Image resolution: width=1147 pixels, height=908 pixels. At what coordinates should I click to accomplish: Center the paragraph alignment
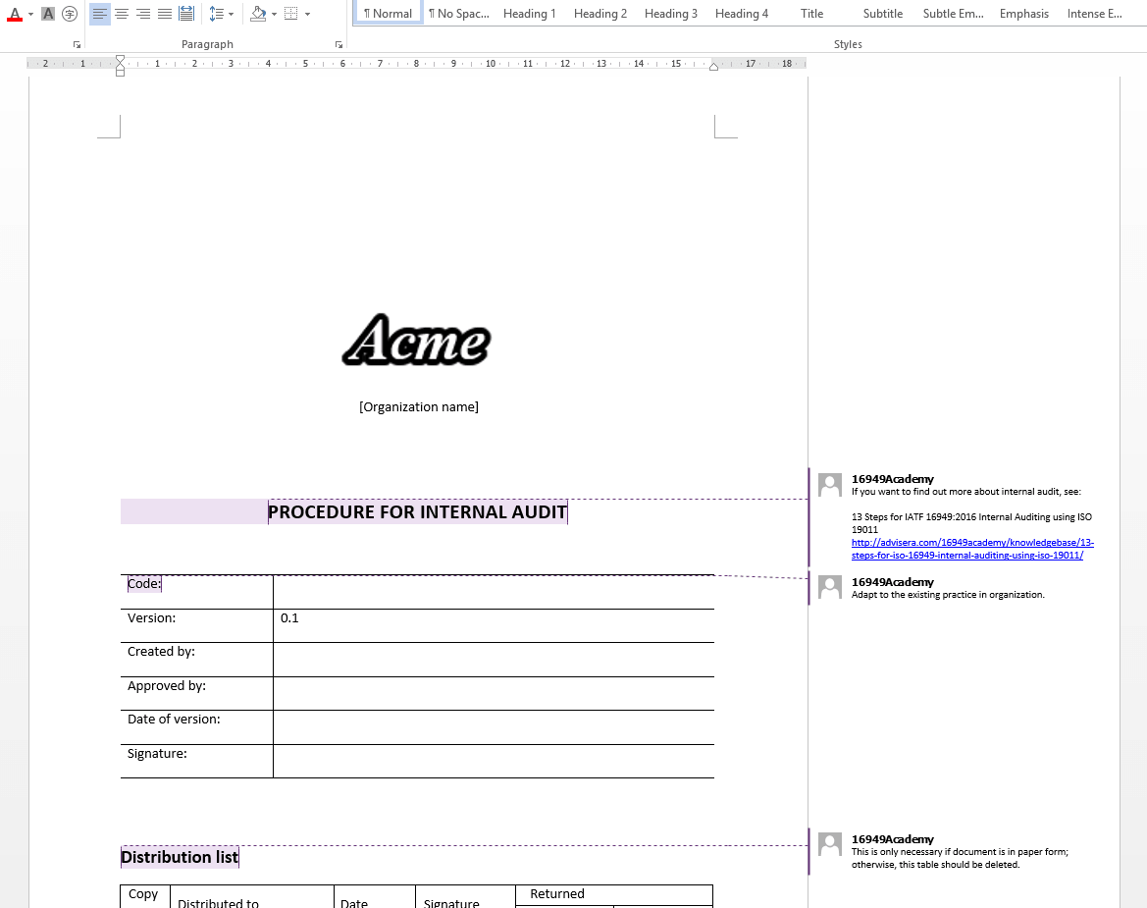coord(121,14)
